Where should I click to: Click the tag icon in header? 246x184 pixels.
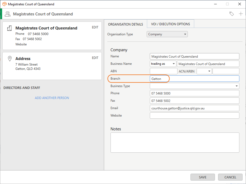pyautogui.click(x=232, y=14)
